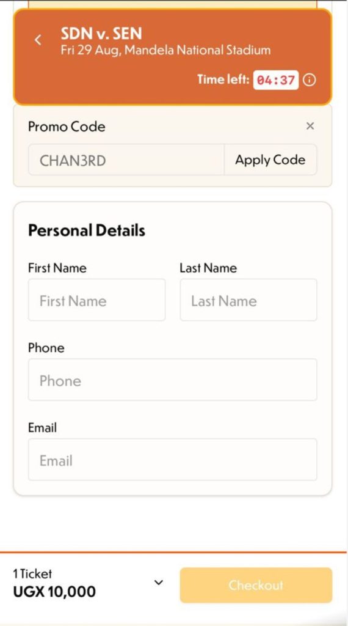Focus the promo code input field
This screenshot has height=626, width=348.
pyautogui.click(x=126, y=160)
